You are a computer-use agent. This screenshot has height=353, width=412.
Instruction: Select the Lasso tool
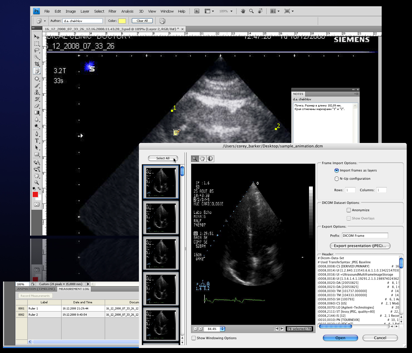[x=37, y=50]
